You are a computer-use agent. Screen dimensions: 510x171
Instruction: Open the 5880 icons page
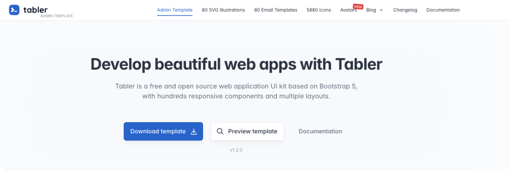pyautogui.click(x=319, y=10)
